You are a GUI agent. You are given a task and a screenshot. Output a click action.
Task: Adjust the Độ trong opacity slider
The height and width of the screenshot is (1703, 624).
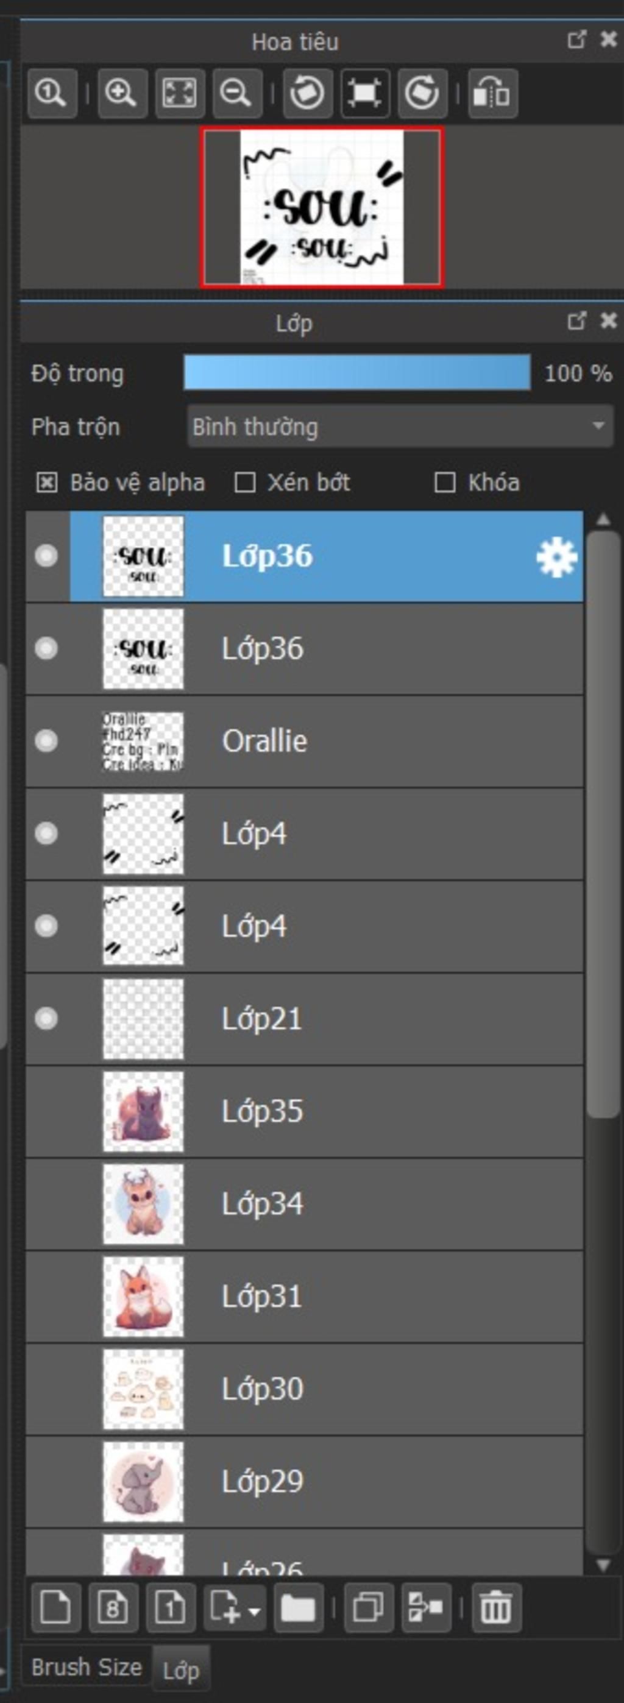pyautogui.click(x=357, y=373)
